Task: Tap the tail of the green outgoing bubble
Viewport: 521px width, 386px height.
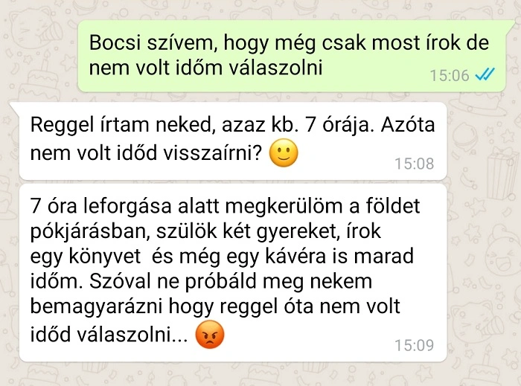Action: (x=510, y=25)
